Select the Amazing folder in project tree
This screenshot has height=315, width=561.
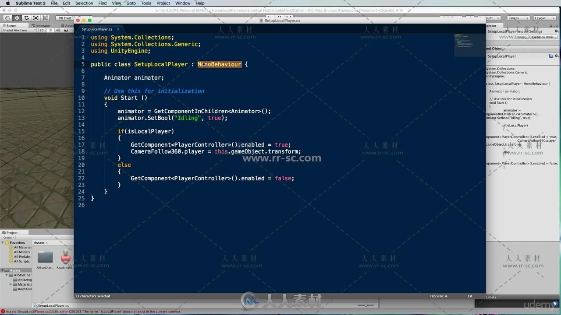(x=22, y=280)
